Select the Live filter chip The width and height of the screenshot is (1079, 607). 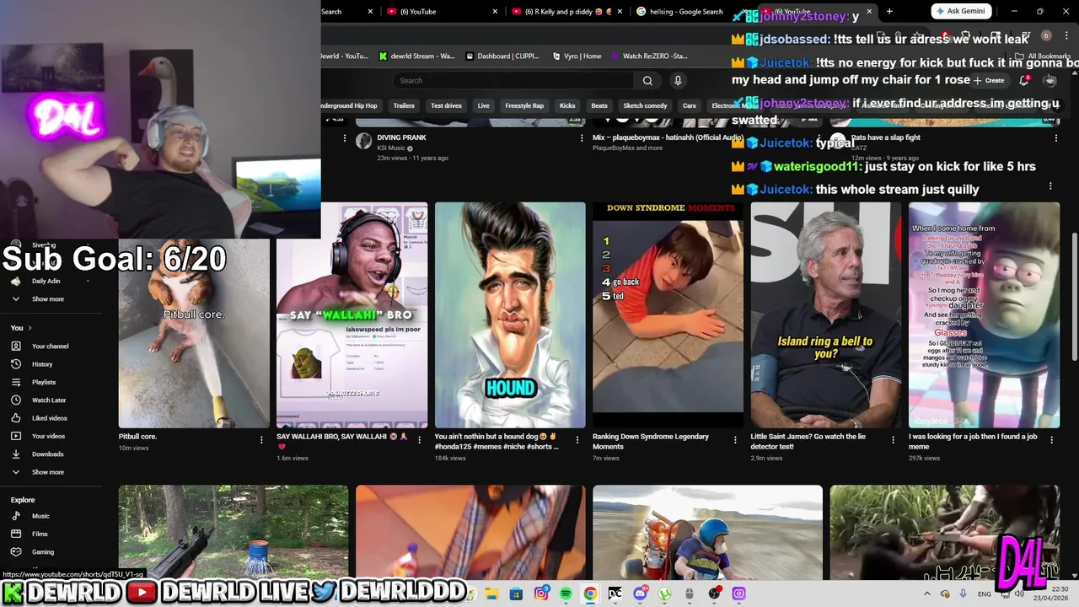click(x=483, y=106)
